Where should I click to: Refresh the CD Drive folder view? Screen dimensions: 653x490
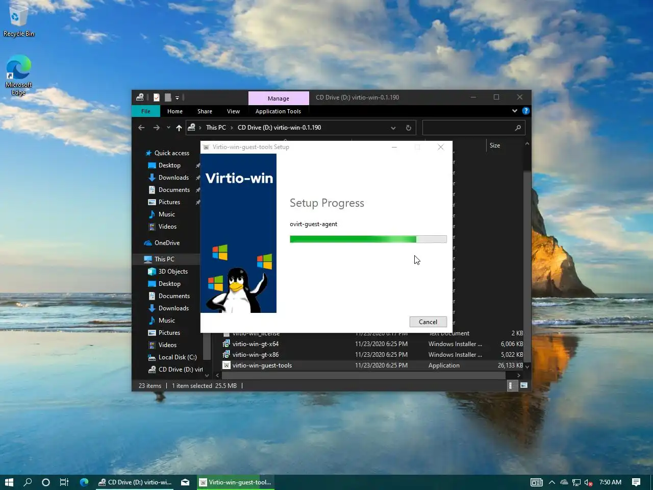tap(408, 128)
